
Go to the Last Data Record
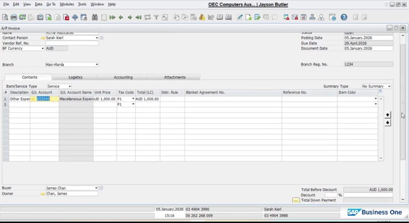coord(138,17)
